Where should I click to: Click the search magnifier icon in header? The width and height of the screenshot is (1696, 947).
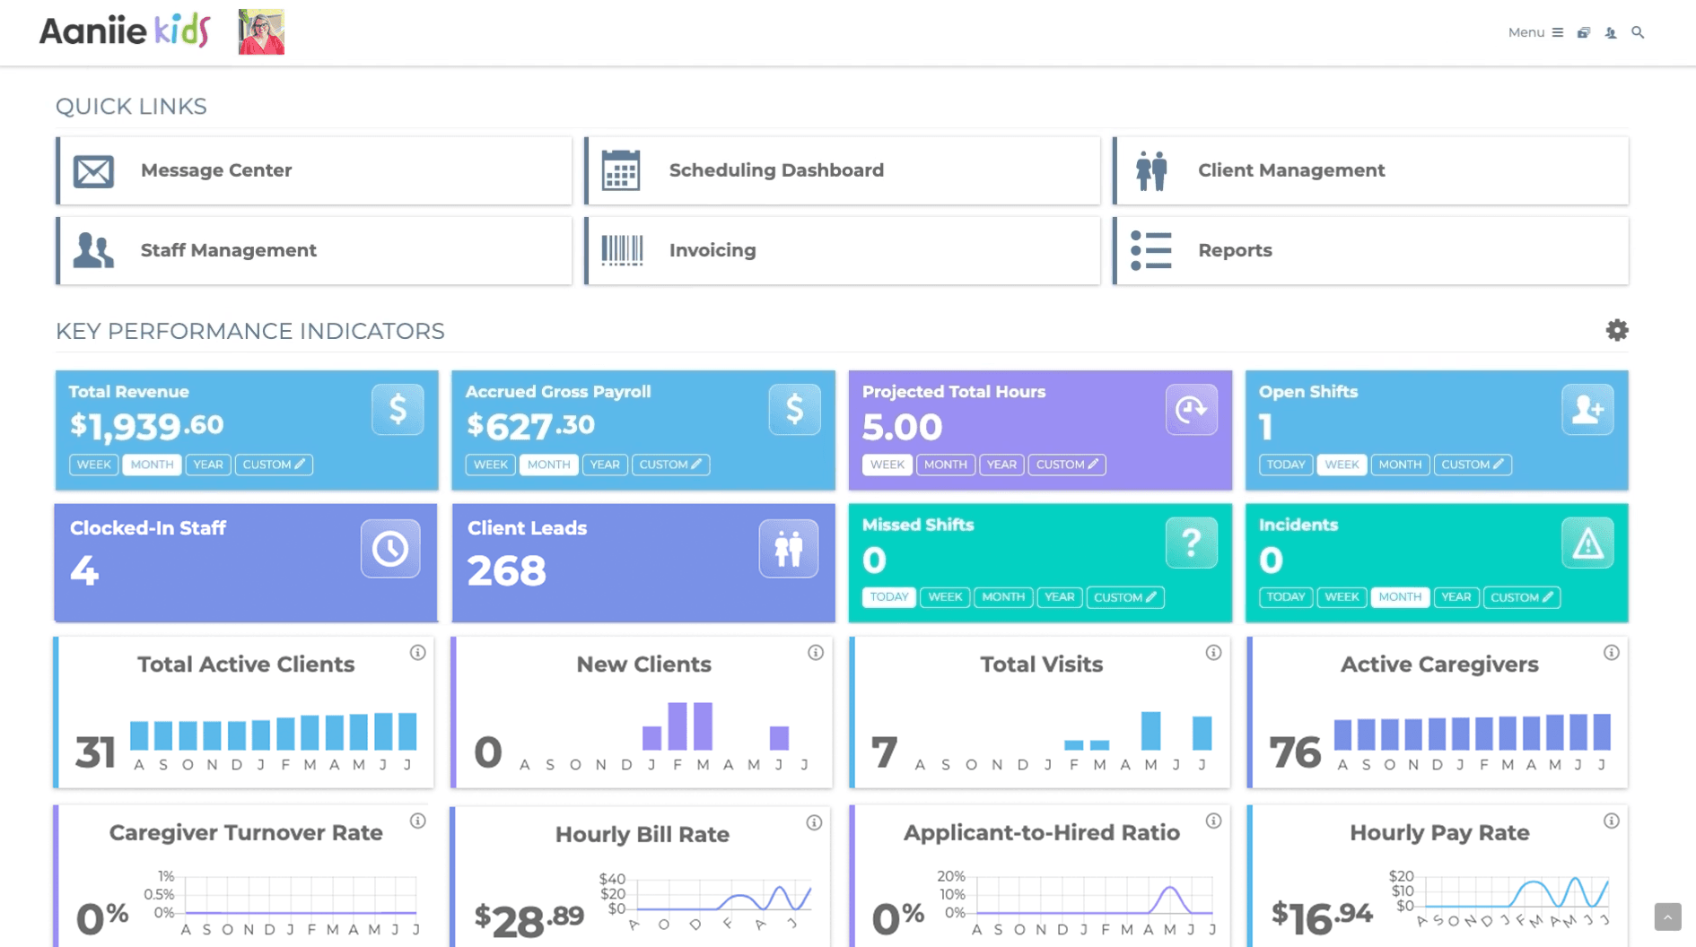[1638, 32]
